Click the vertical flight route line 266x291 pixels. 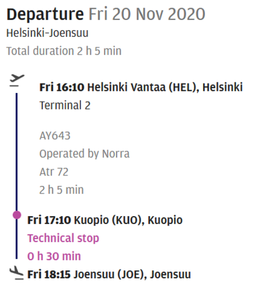tap(17, 176)
